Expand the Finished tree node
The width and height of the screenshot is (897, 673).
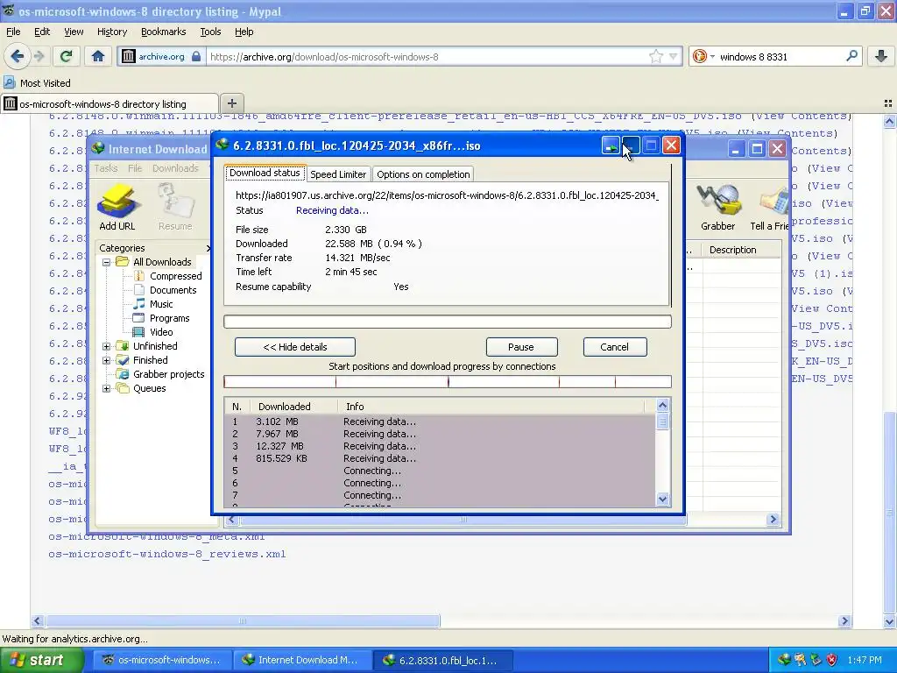click(x=106, y=360)
